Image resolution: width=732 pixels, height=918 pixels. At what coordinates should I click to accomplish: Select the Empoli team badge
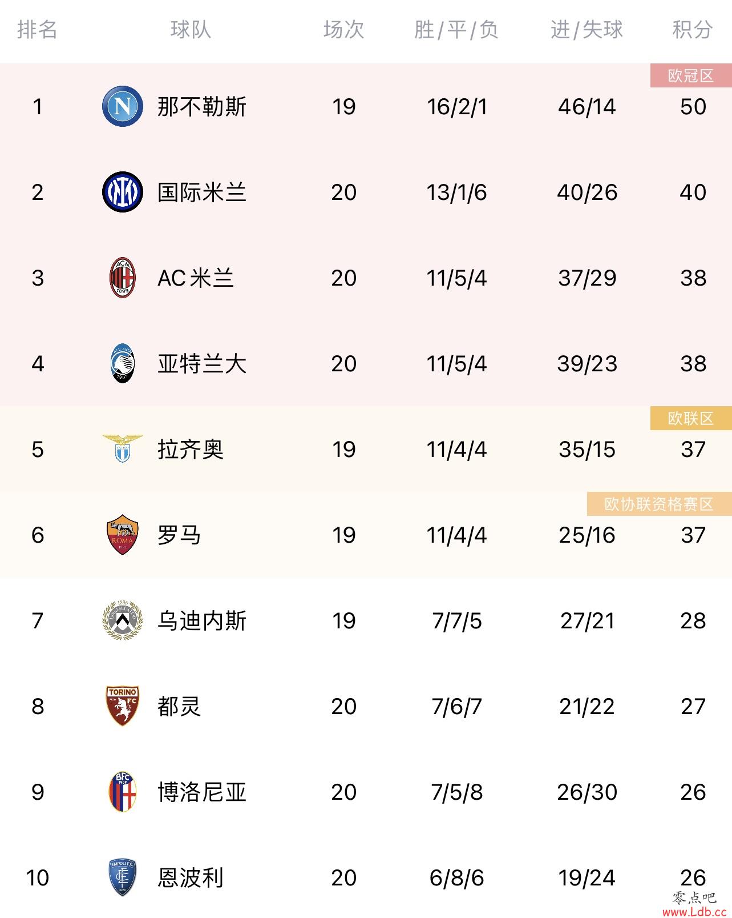[x=123, y=877]
